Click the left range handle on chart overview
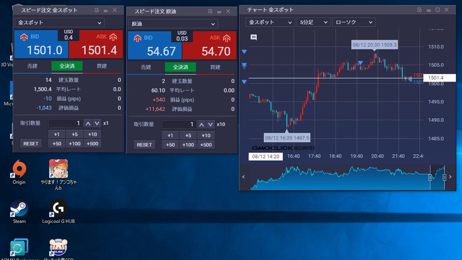The width and height of the screenshot is (462, 260). [430, 177]
